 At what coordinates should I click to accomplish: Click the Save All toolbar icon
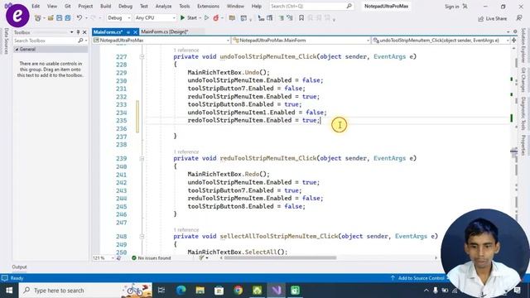68,18
